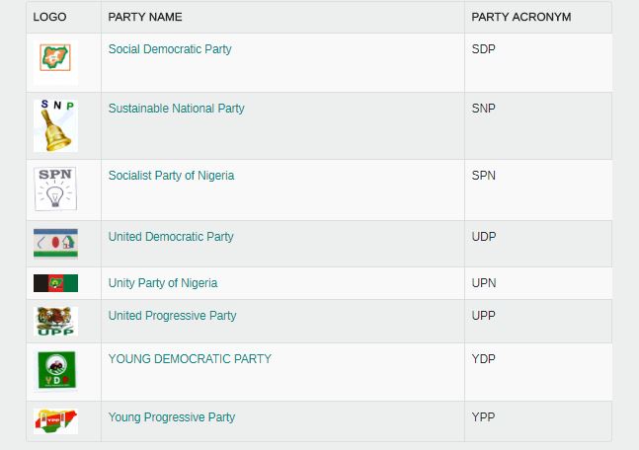Open the Social Democratic Party link
The image size is (639, 450).
coord(170,49)
